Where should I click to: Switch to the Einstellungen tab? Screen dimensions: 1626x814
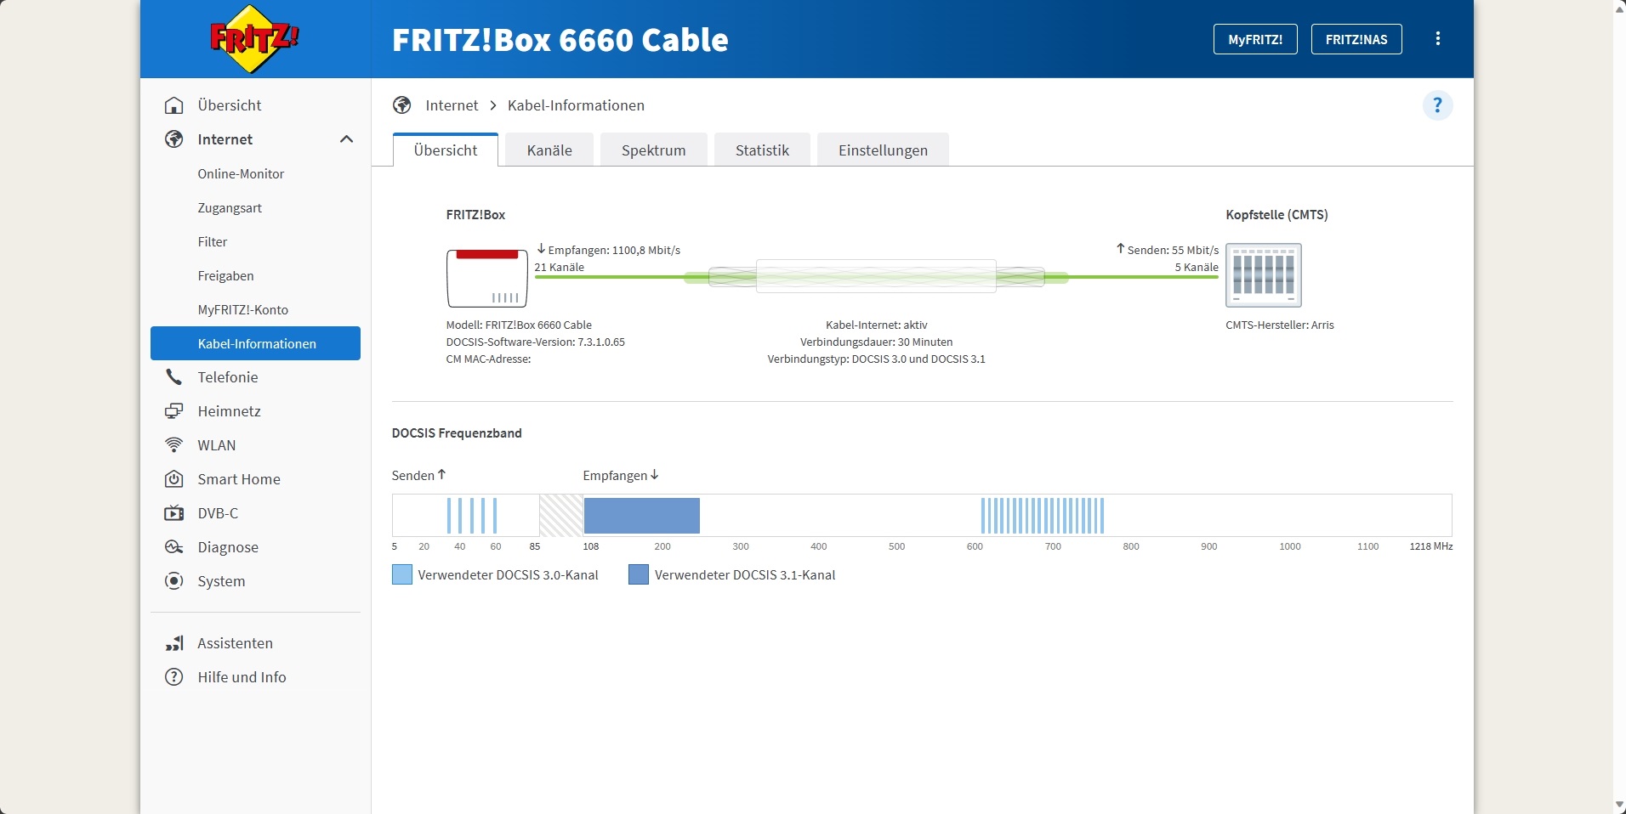(x=883, y=150)
